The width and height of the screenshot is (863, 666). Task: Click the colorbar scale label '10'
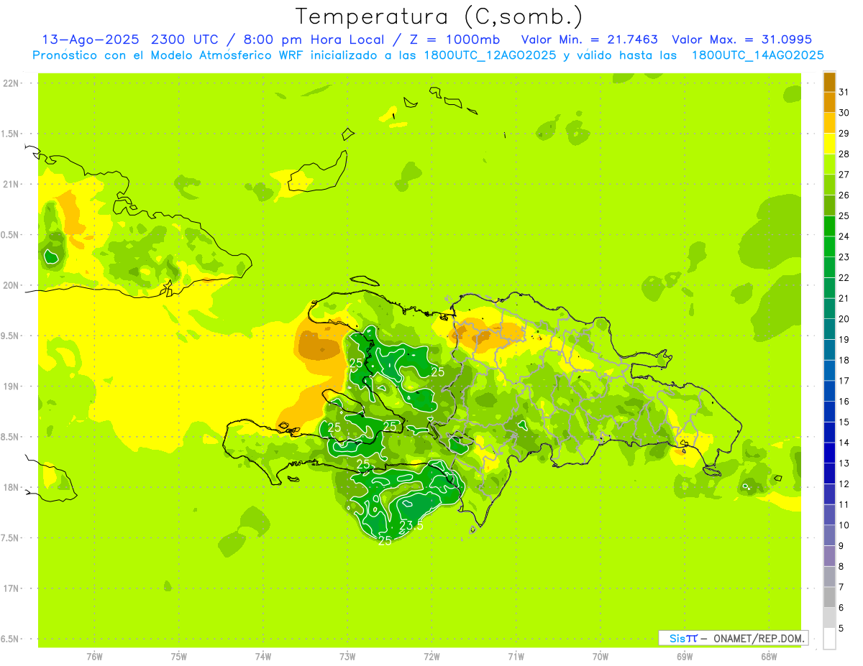(x=844, y=525)
